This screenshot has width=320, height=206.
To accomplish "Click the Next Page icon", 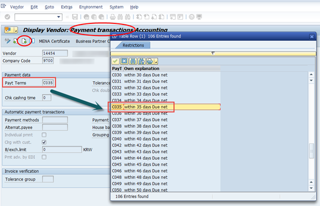I will 154,17.
